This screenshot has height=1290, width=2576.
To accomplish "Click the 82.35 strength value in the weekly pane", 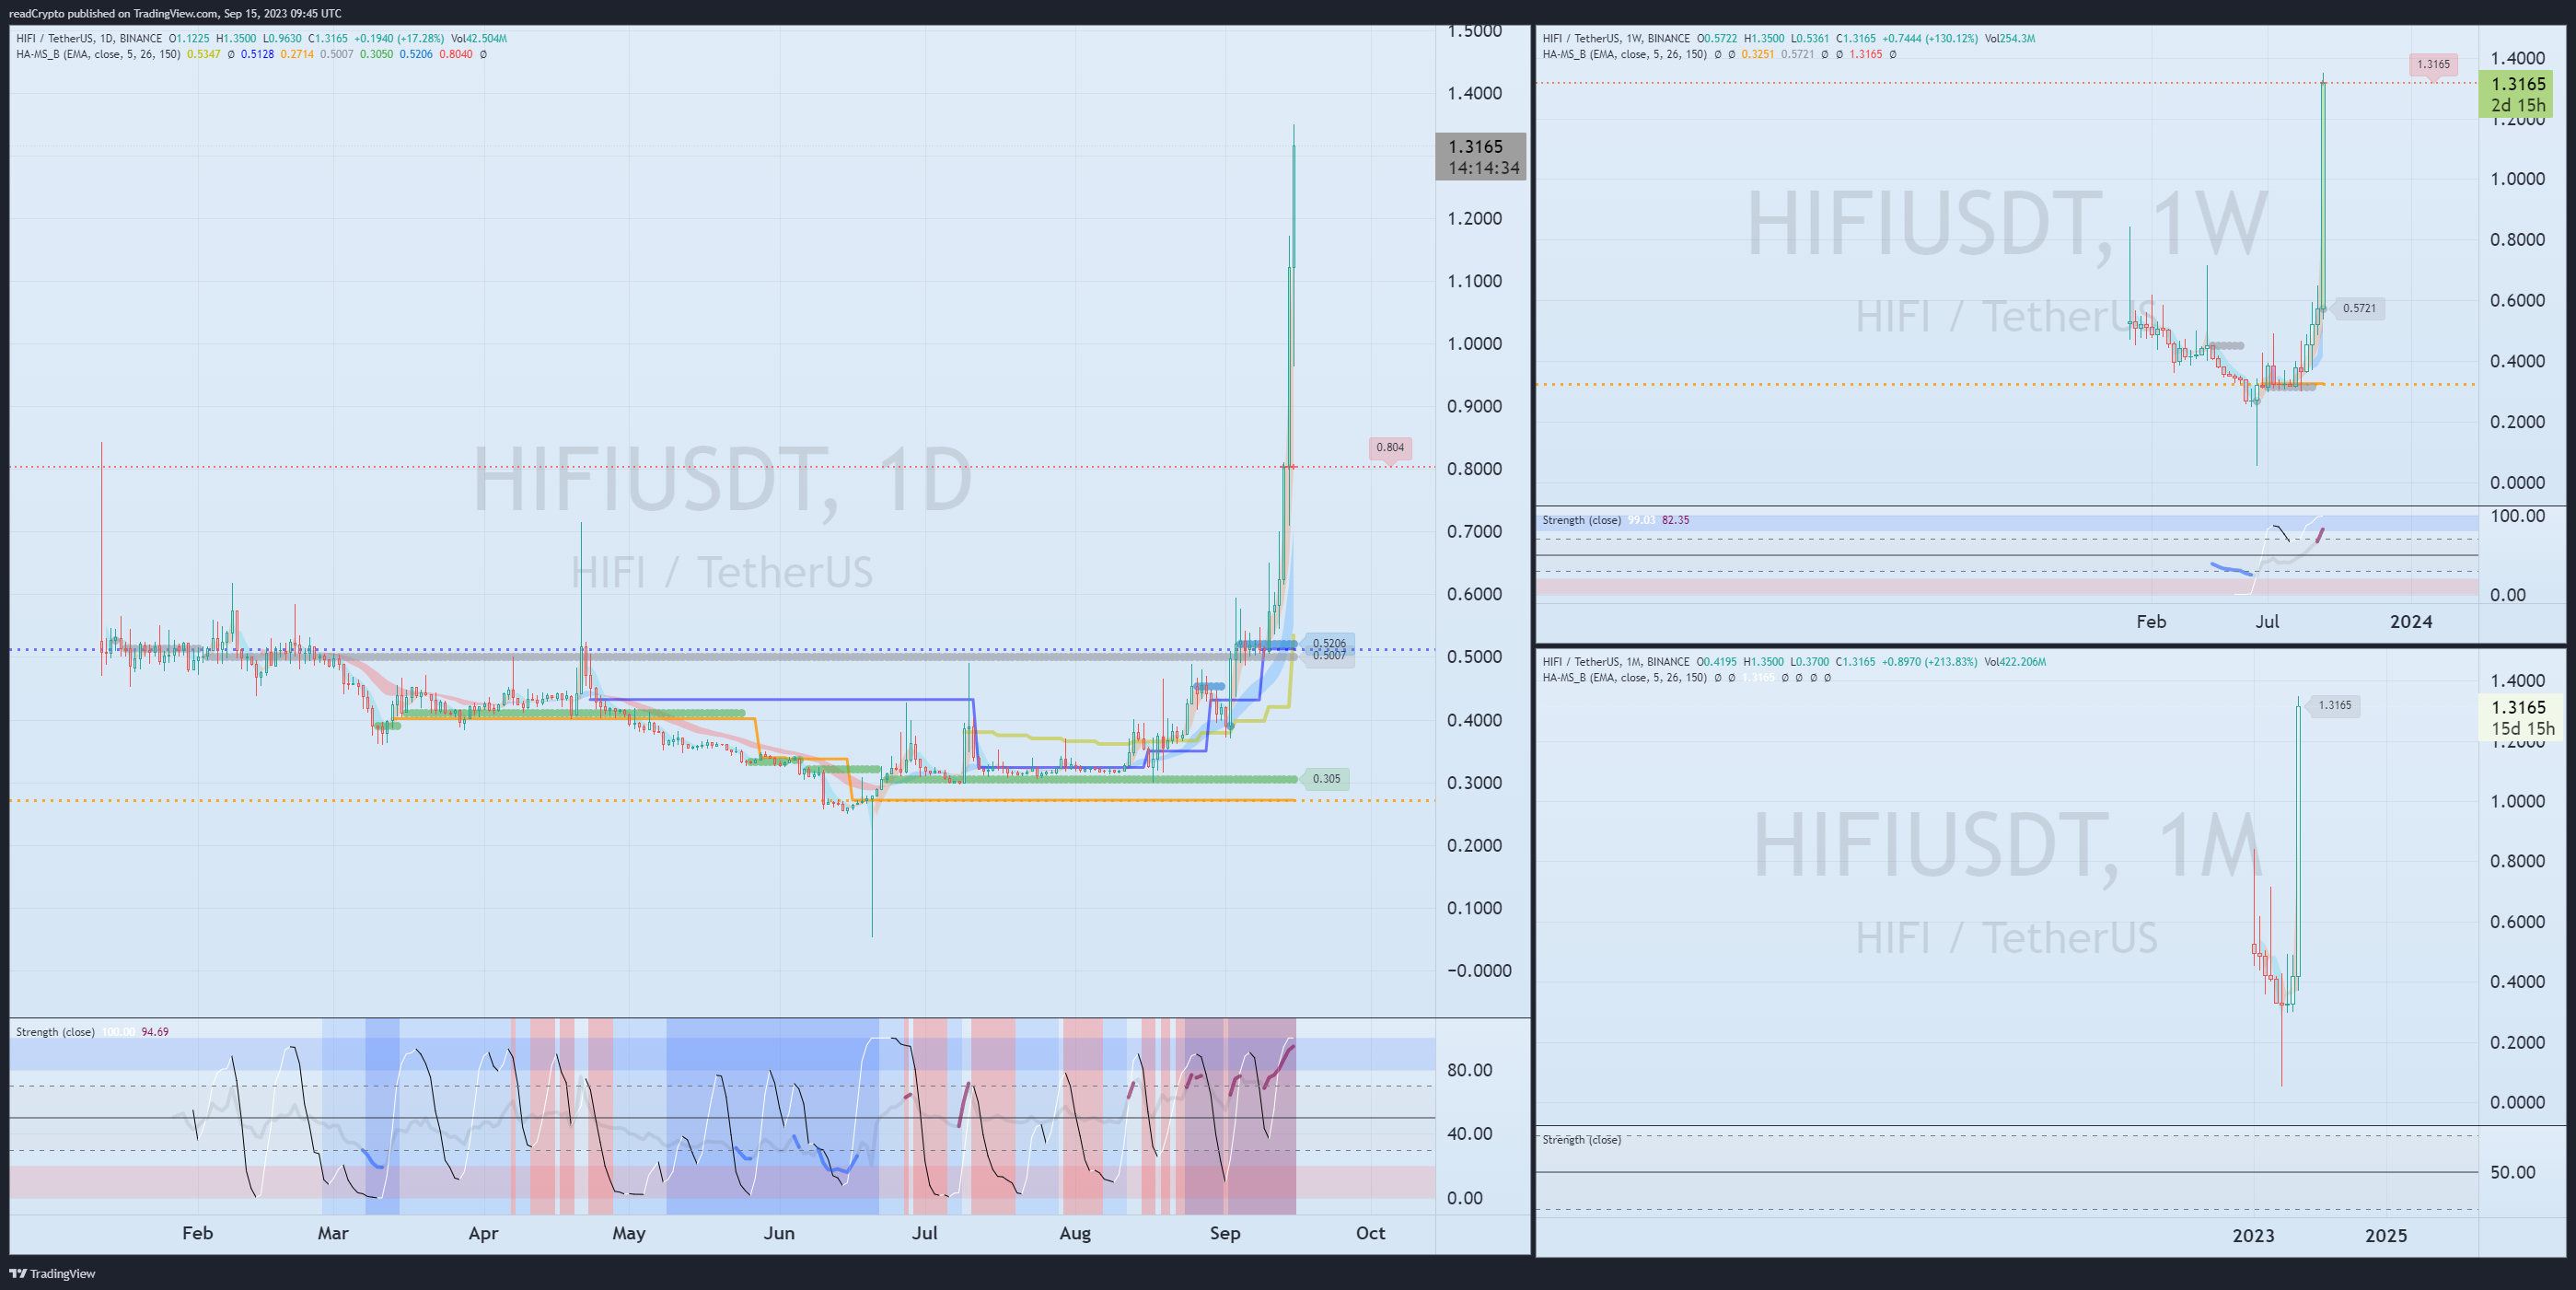I will tap(1676, 520).
